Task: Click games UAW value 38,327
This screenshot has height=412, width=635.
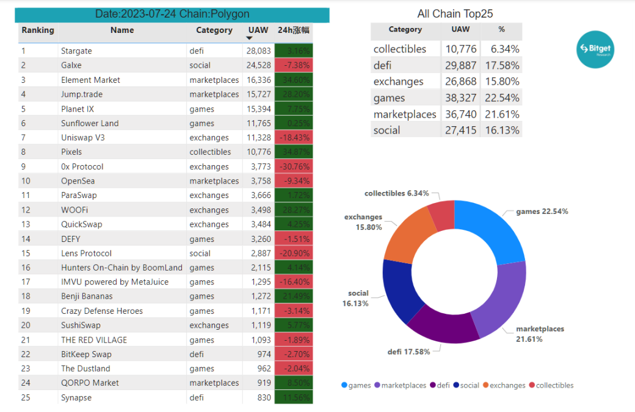Action: coord(460,98)
